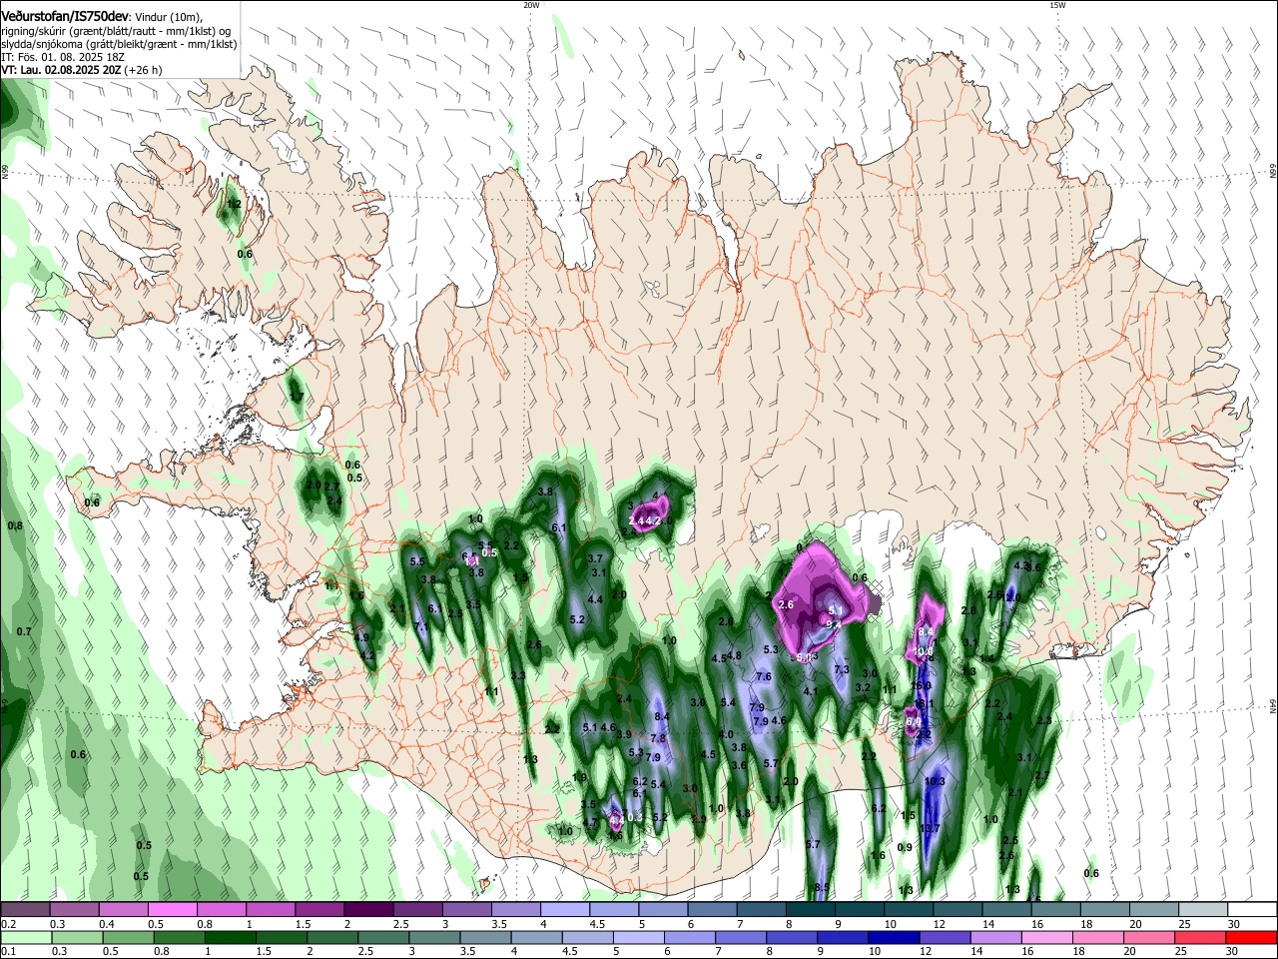The height and width of the screenshot is (959, 1278).
Task: Click the dark teal swatch between 9 and 10 in the upper legend row
Action: pos(858,909)
